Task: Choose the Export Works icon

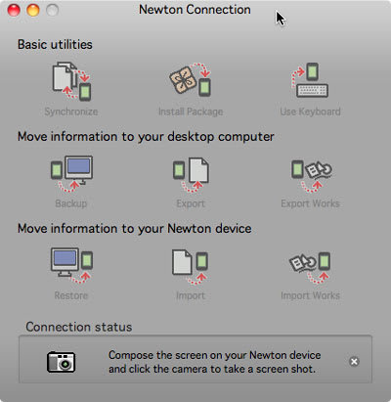Action: click(x=312, y=176)
